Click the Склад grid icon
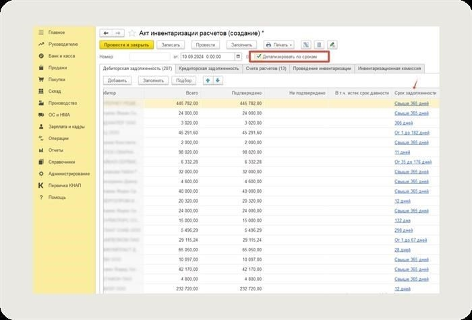The image size is (472, 320). point(41,91)
